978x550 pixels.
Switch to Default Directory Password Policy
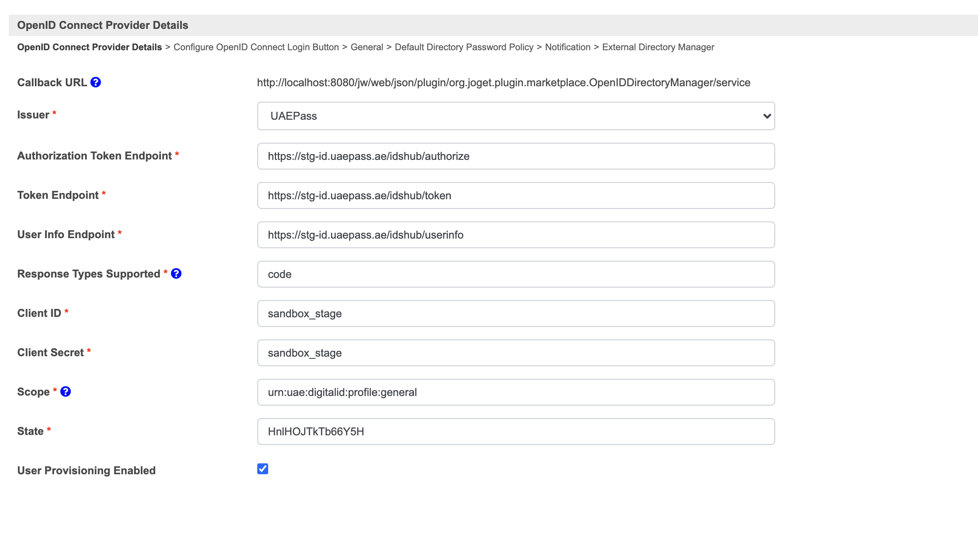464,47
